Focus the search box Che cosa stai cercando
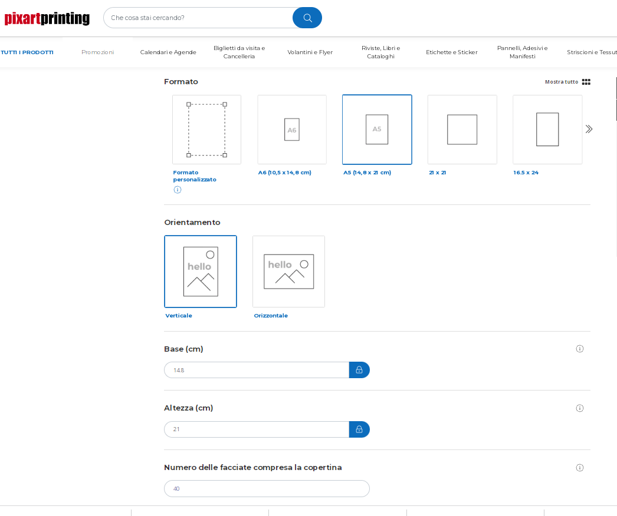The width and height of the screenshot is (617, 516). coord(198,18)
